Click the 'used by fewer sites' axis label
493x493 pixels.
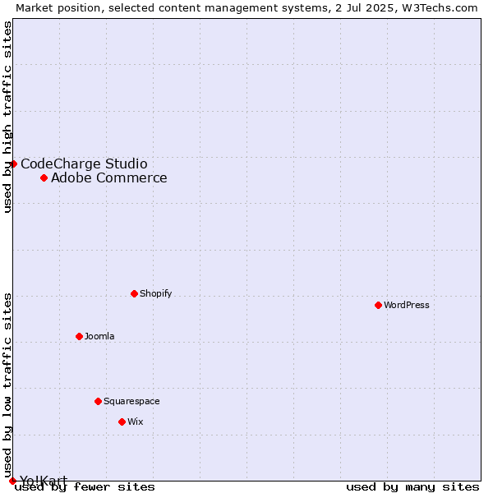click(x=85, y=487)
